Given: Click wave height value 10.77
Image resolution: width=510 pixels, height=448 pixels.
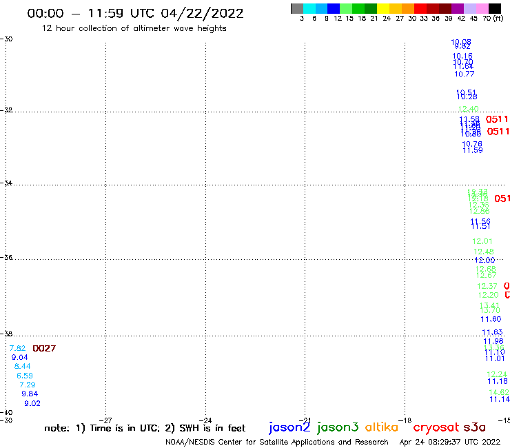Looking at the screenshot, I should pos(464,74).
